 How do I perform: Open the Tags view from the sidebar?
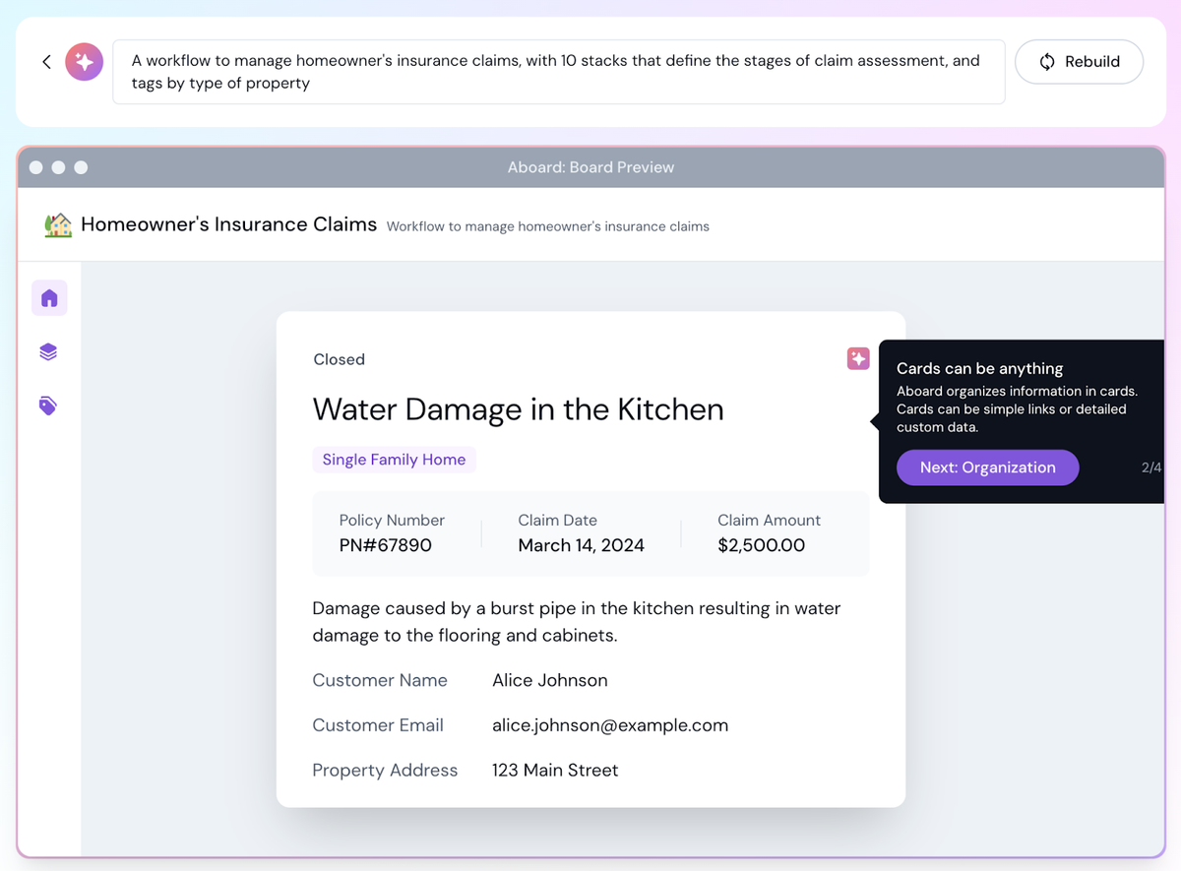point(48,405)
